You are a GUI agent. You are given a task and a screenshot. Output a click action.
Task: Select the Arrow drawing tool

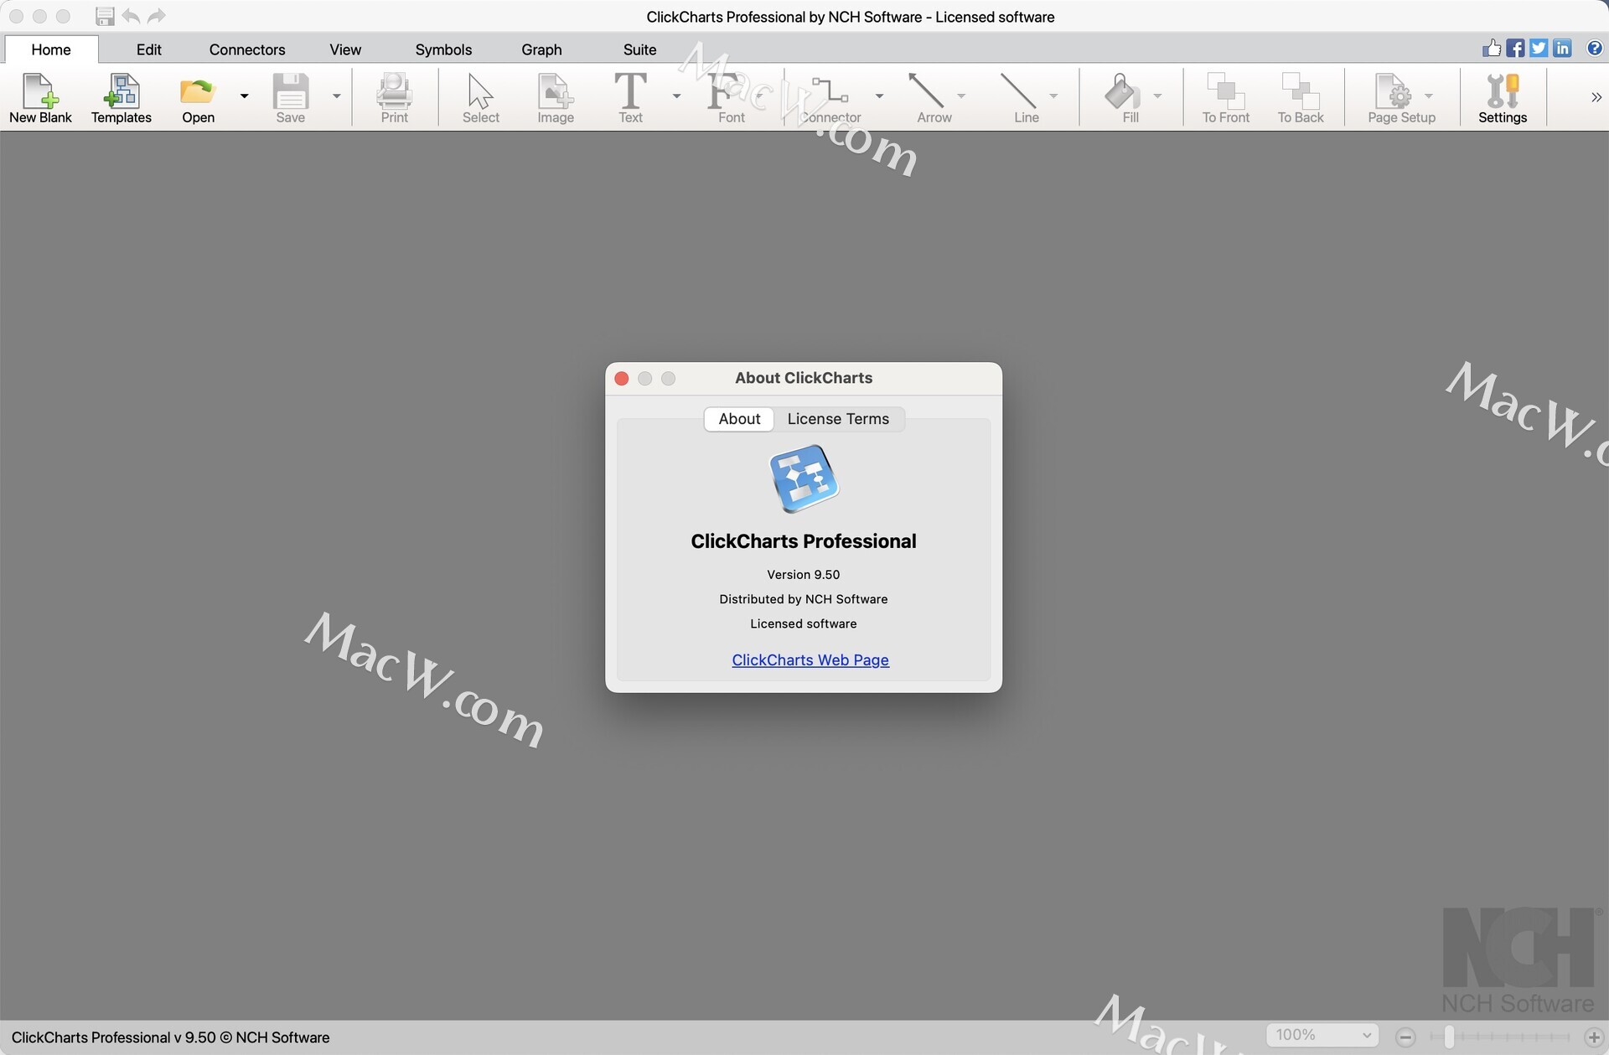pyautogui.click(x=934, y=98)
